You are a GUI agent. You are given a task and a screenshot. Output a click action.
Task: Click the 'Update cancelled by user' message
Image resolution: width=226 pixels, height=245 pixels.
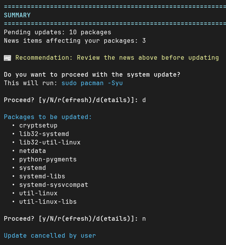[50, 236]
